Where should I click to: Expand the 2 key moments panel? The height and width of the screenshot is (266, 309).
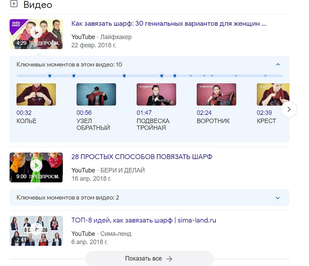tap(278, 198)
